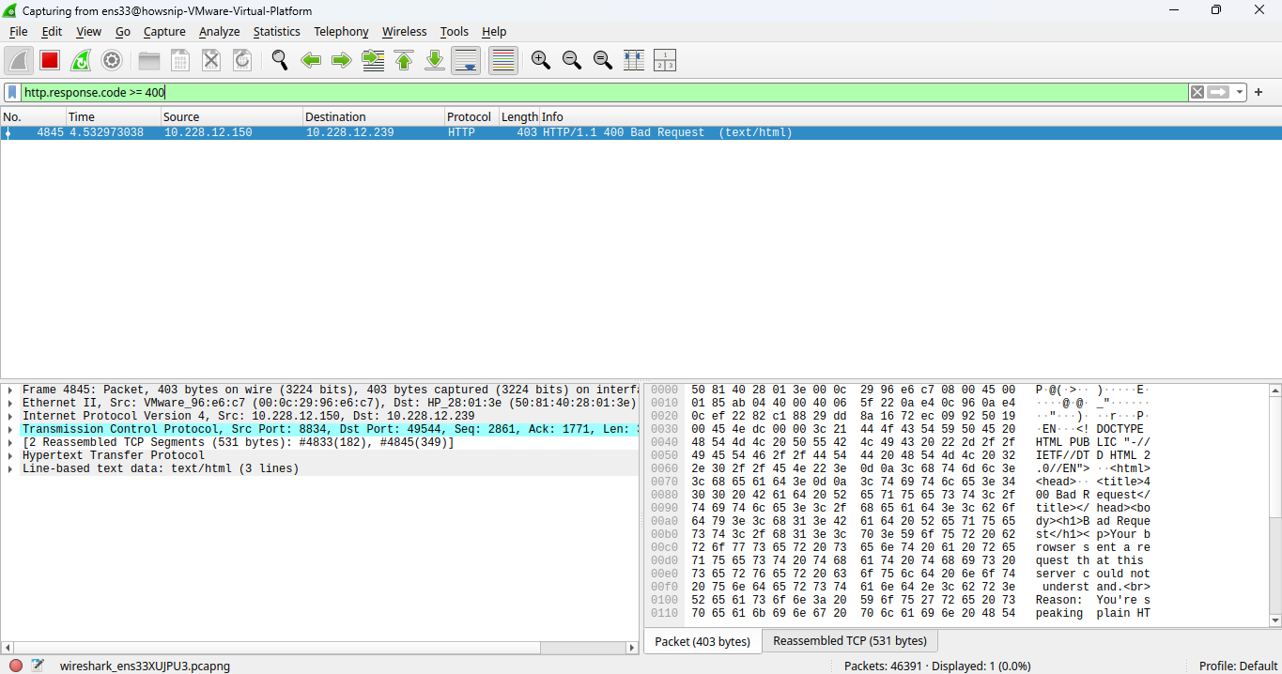Open recent display filter dropdown
Screen dimensions: 1282x674
(x=1240, y=92)
